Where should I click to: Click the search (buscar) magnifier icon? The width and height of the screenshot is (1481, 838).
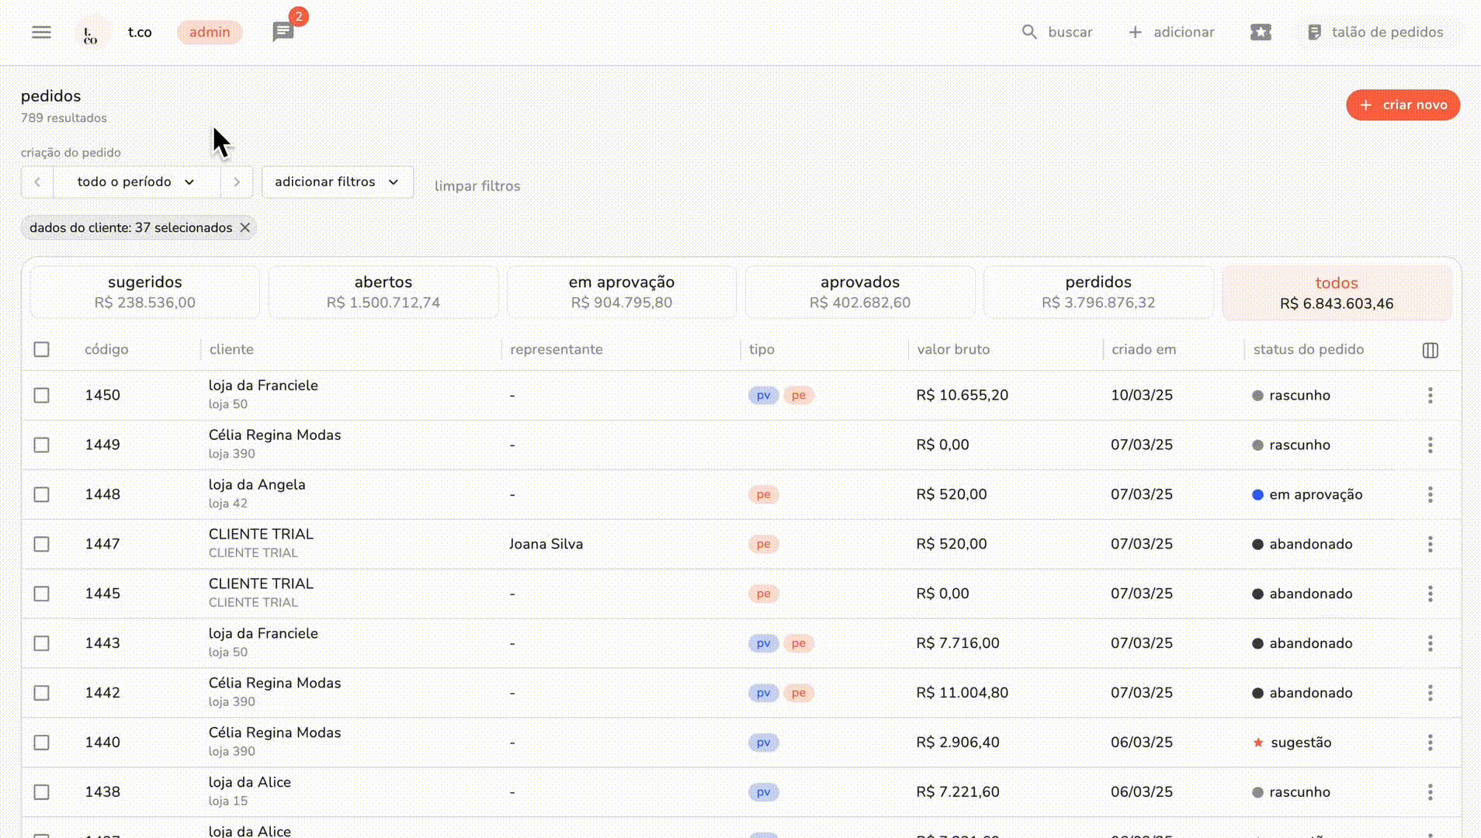pos(1030,32)
